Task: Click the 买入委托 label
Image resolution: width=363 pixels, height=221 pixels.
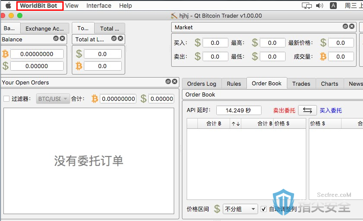Action: (331, 110)
